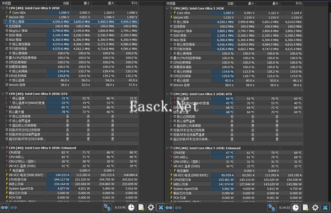Collapse the Intel Core Ultra 9 285K: DTS group
The width and height of the screenshot is (331, 213).
coord(3,94)
